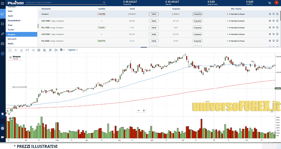Select Microsoft in the instrument list
The height and width of the screenshot is (149, 281).
(x=12, y=39)
